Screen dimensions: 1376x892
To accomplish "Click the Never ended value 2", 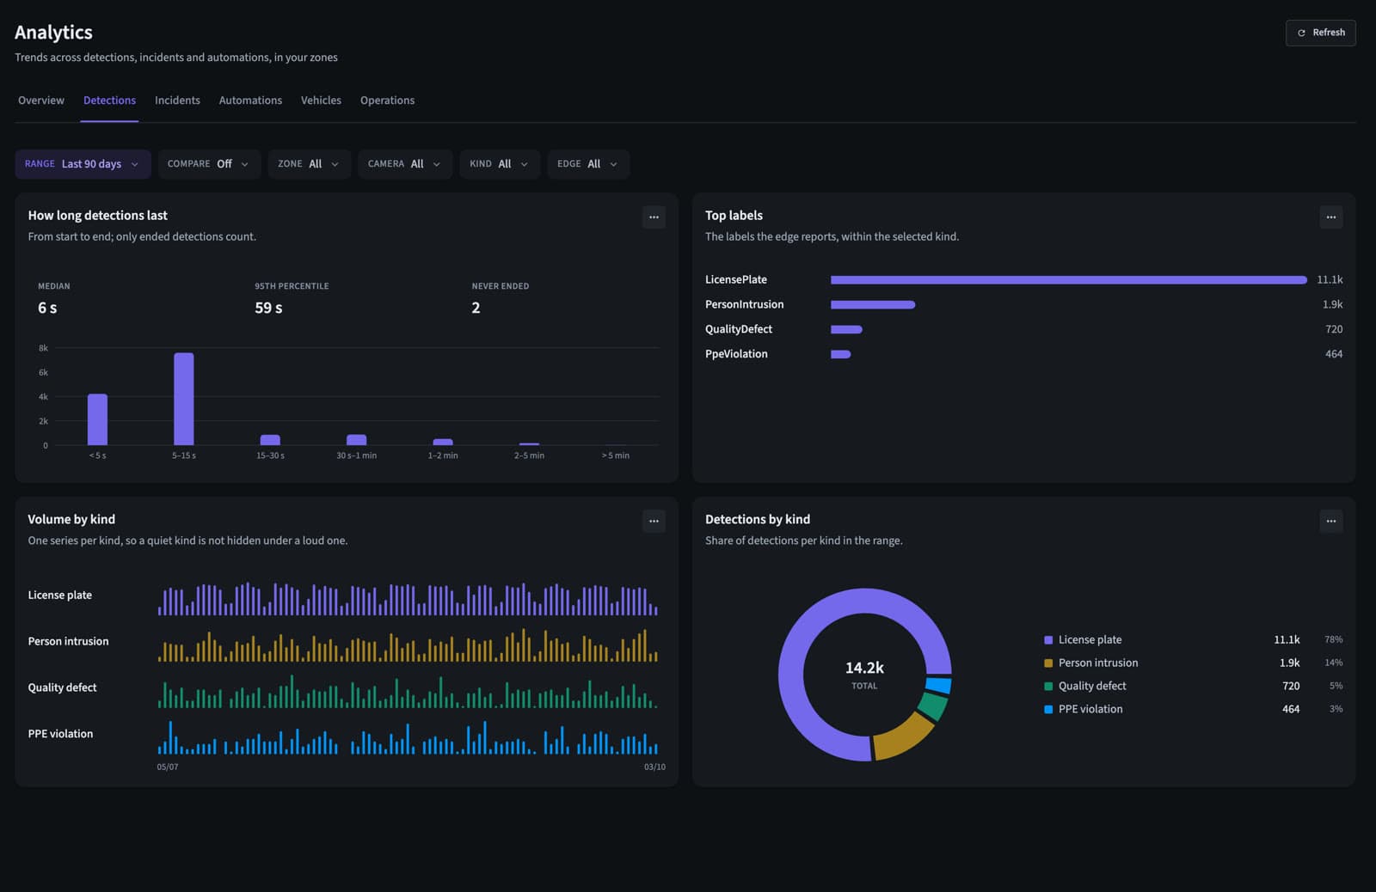I will [476, 308].
